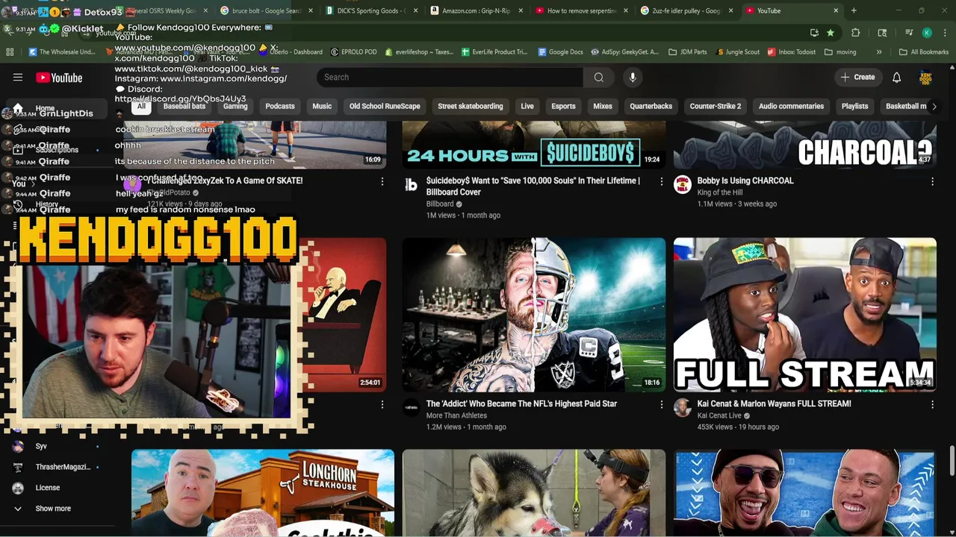Expand hidden bookmarks overflow chevron
This screenshot has width=956, height=537.
879,52
